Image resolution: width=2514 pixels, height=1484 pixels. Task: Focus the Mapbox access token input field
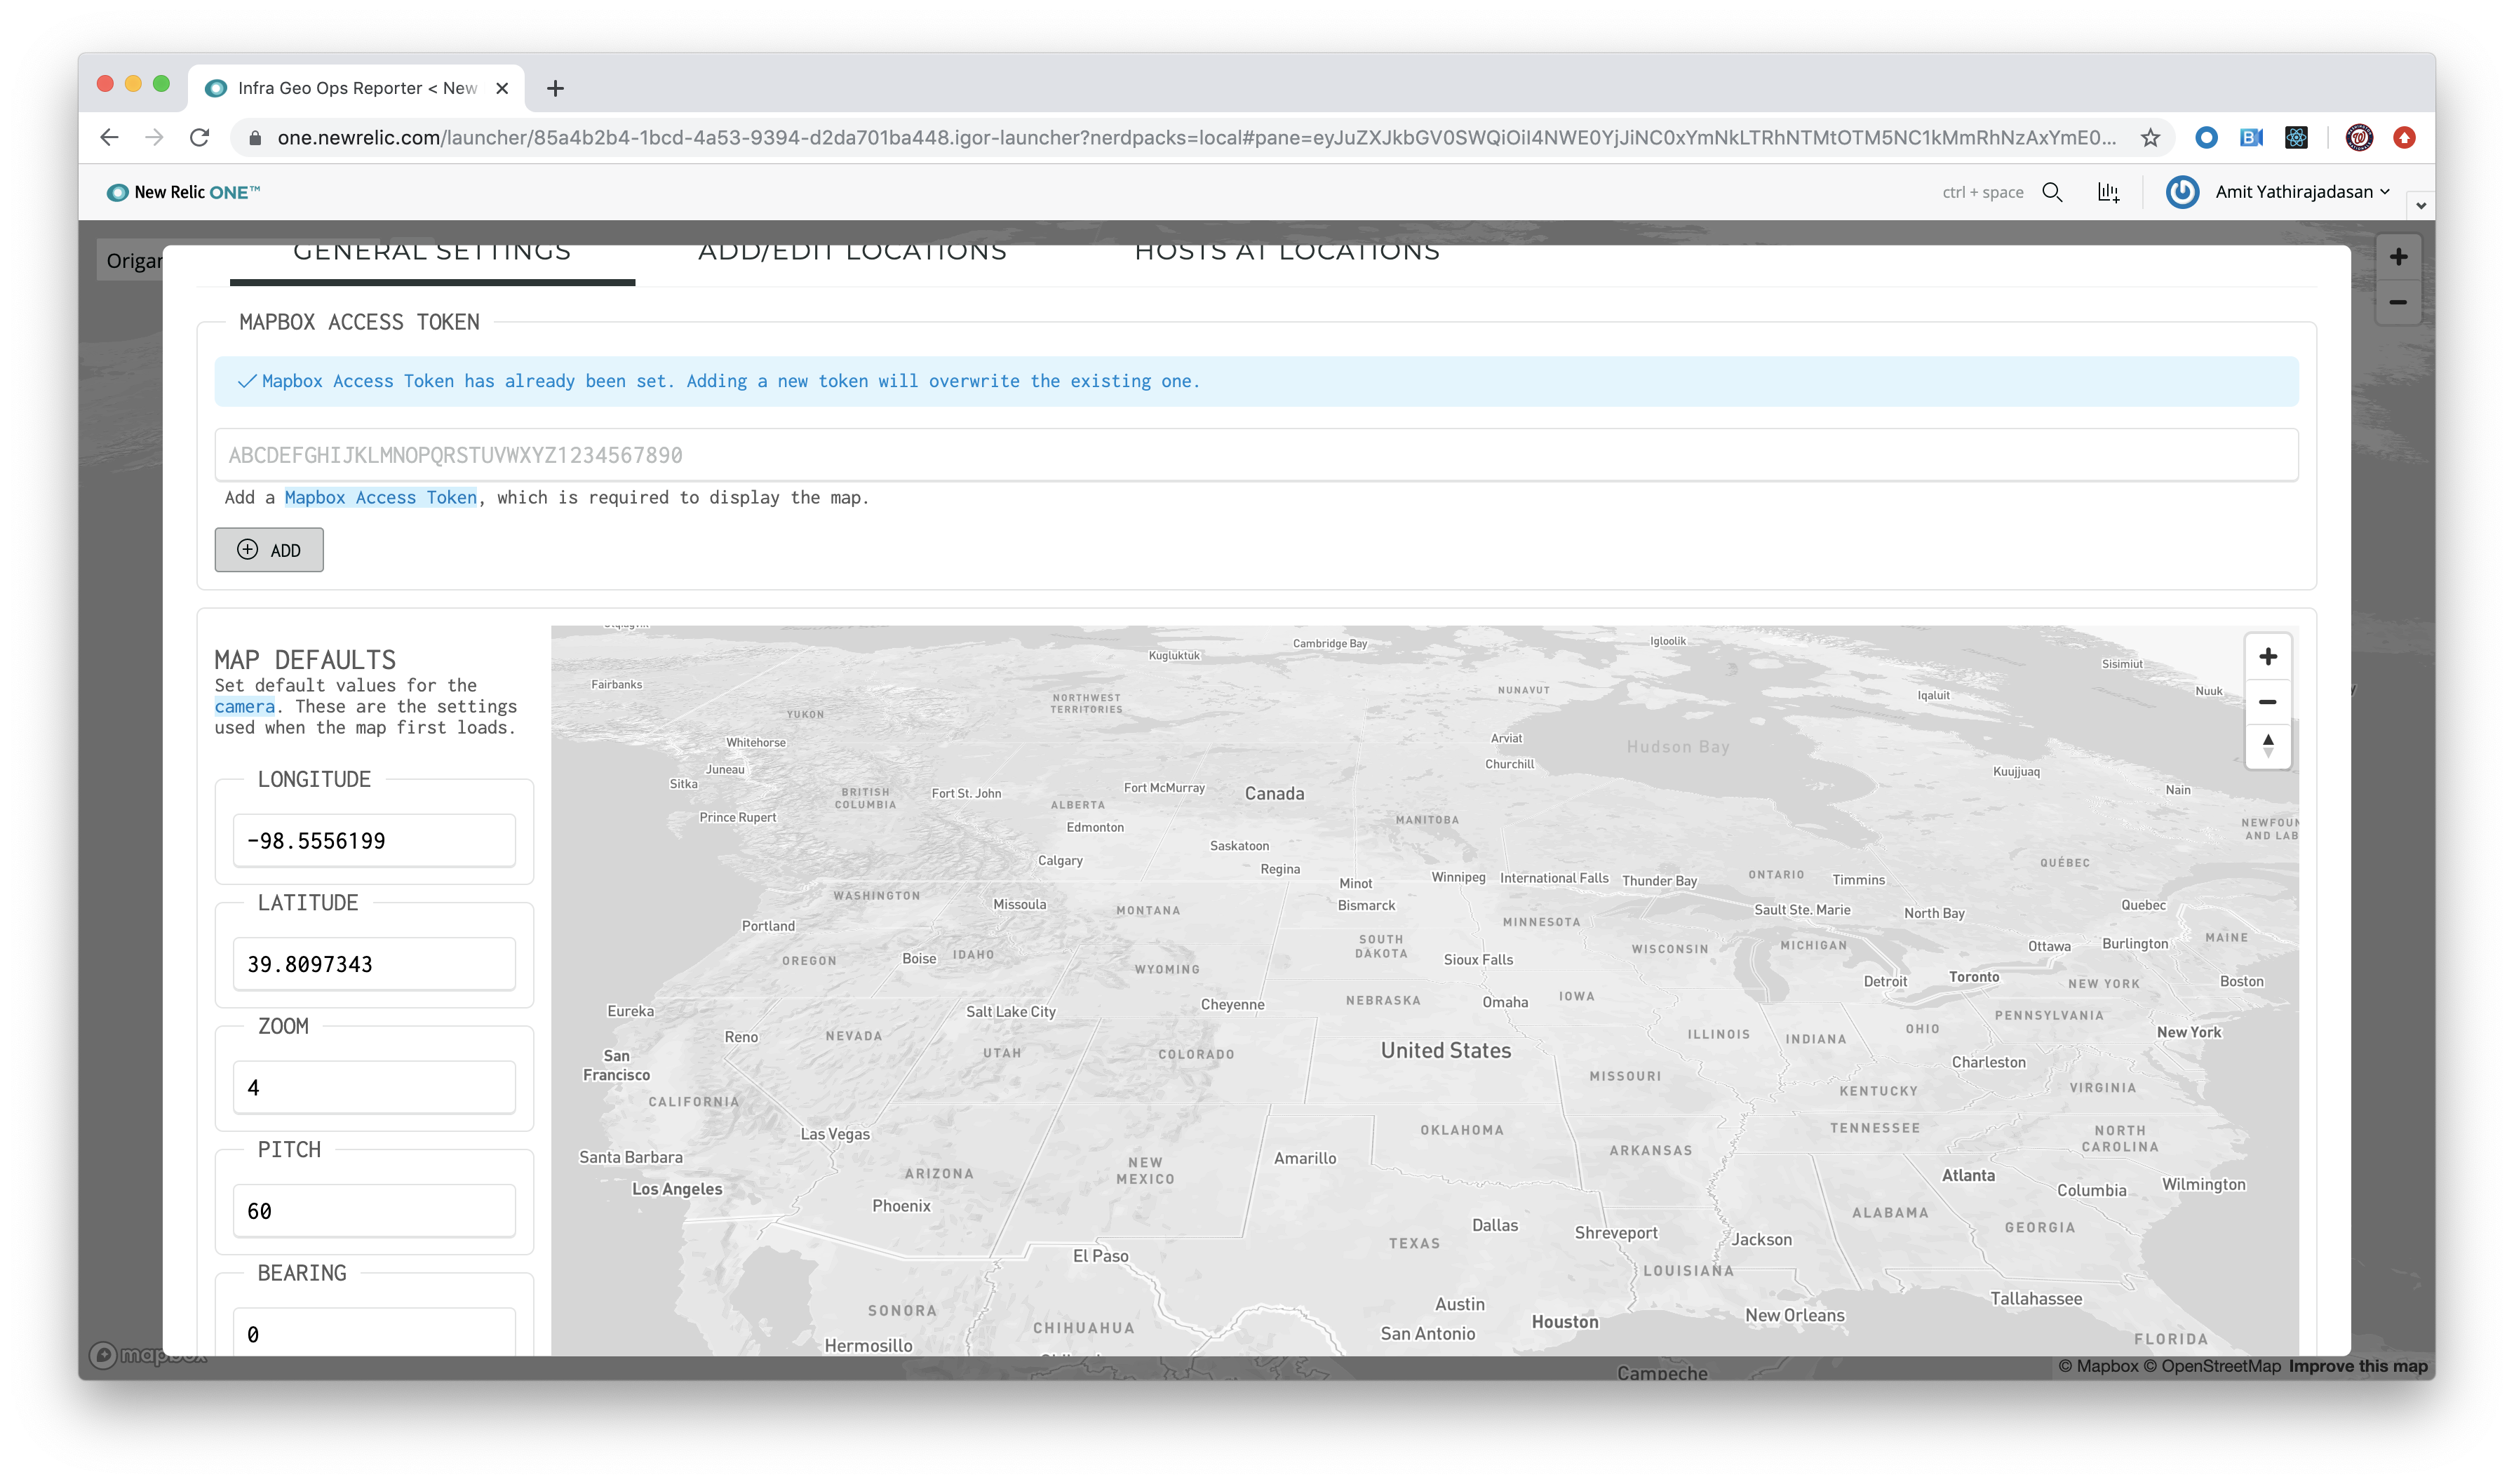point(1255,456)
